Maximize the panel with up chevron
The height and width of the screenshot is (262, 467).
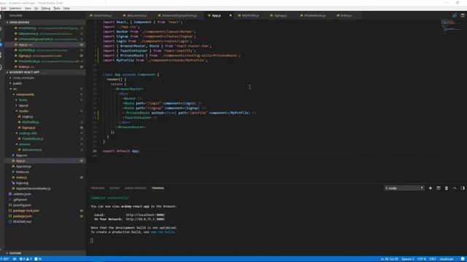455,188
